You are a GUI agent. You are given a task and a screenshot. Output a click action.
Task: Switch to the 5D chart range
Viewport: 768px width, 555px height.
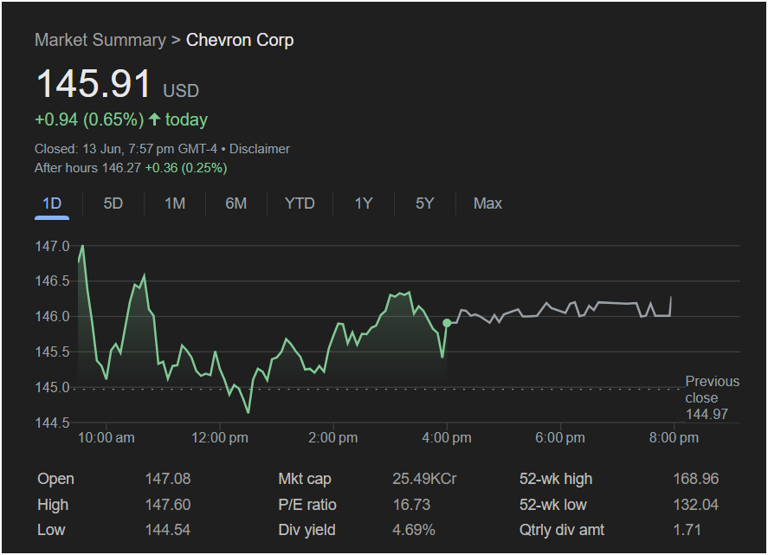(x=113, y=203)
